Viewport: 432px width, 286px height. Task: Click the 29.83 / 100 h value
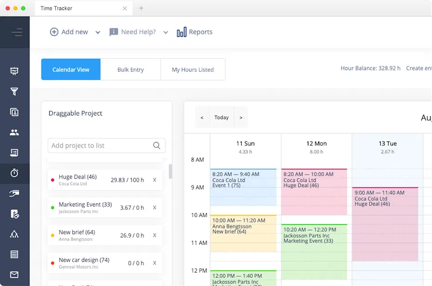click(x=127, y=180)
